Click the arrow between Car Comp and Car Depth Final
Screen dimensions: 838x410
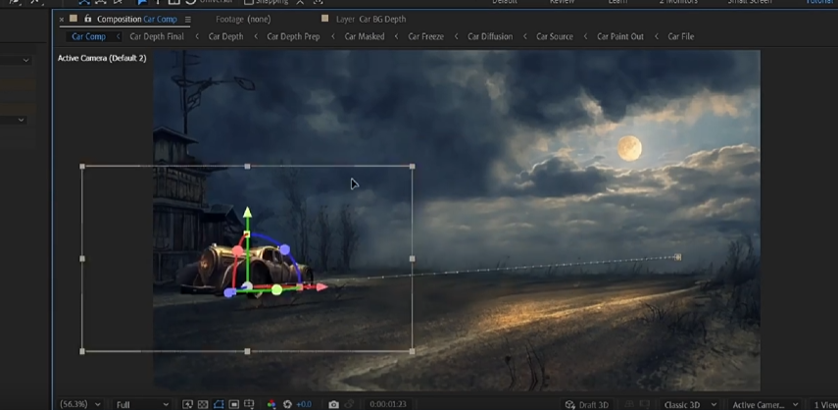click(119, 36)
